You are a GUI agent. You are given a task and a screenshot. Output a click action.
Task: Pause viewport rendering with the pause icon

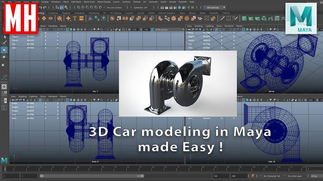click(x=193, y=7)
